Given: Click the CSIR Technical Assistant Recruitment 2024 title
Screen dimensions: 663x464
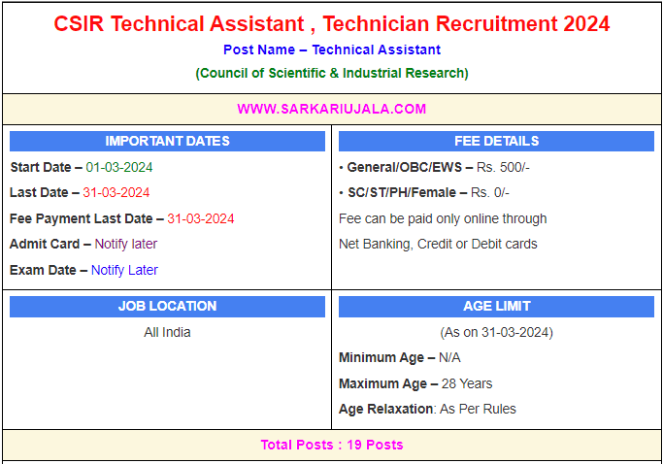Looking at the screenshot, I should pyautogui.click(x=332, y=23).
